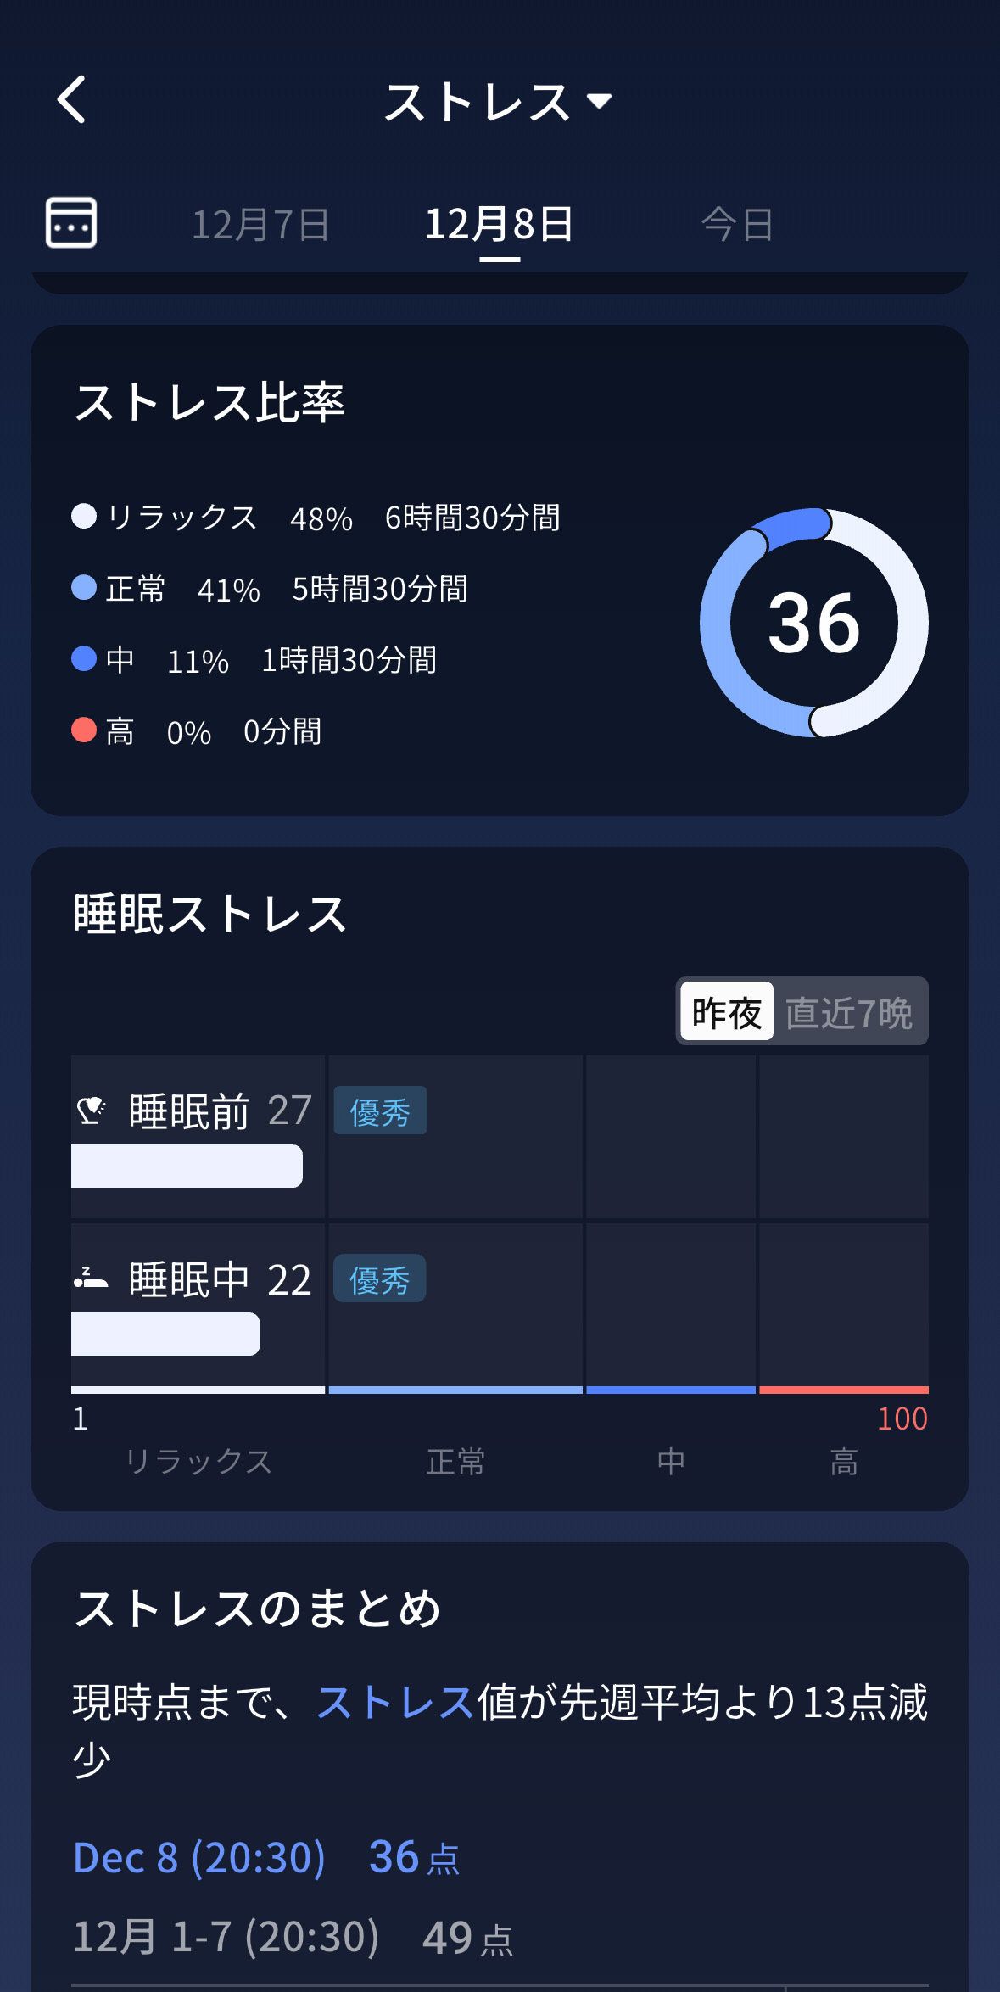Tap the 睡眠中 score bar on the scale
The image size is (1000, 1992).
click(165, 1335)
